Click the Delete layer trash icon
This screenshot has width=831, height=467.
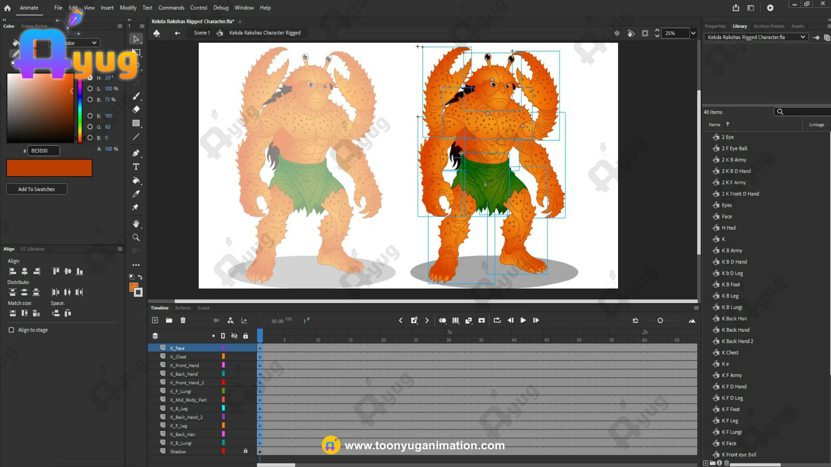point(183,320)
